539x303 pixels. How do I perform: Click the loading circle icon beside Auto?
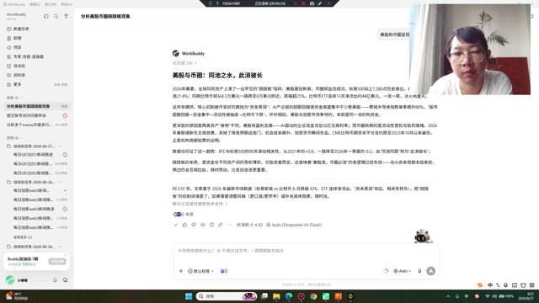coord(386,271)
